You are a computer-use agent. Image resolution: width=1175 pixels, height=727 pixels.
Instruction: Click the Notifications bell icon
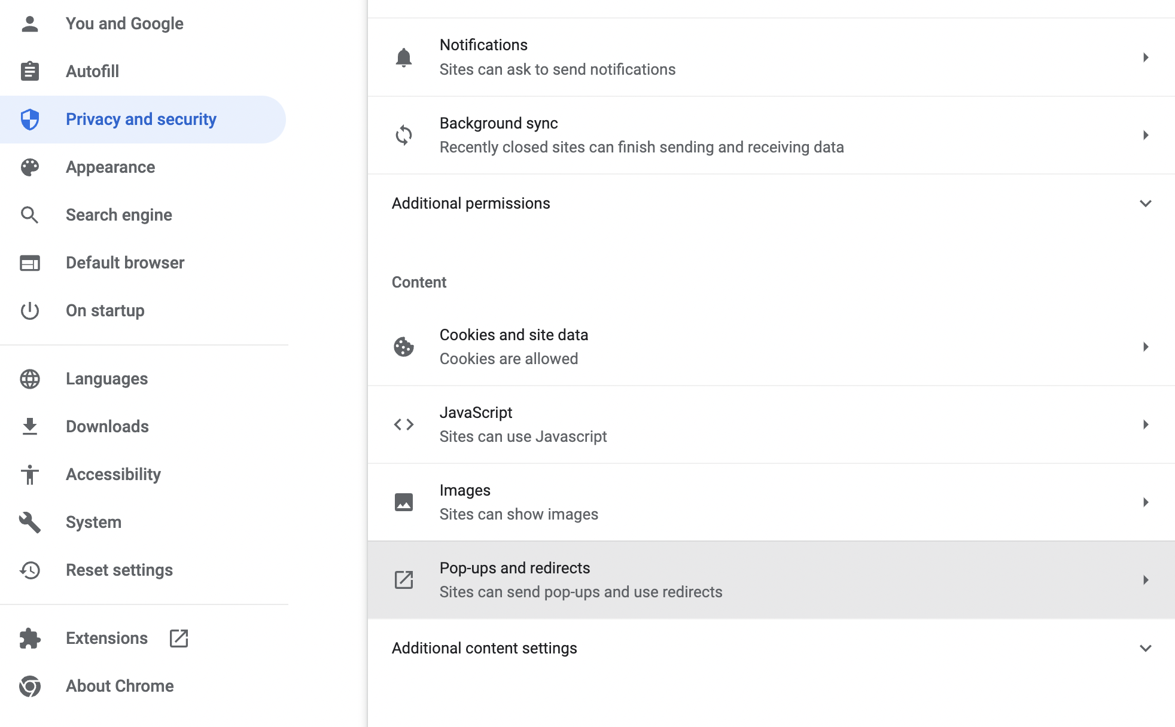tap(404, 57)
